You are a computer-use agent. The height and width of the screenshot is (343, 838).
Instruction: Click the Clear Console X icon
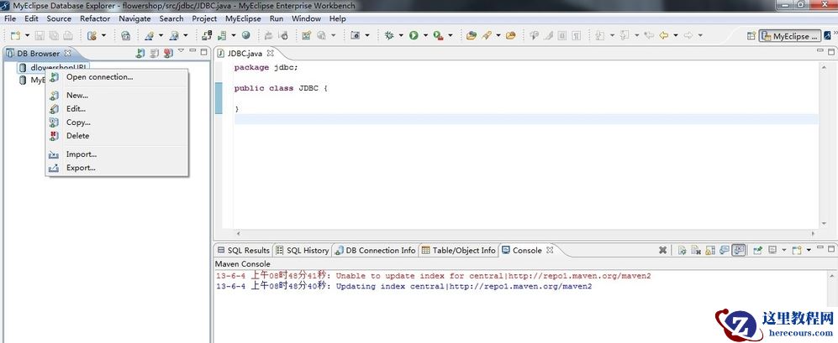(x=663, y=250)
